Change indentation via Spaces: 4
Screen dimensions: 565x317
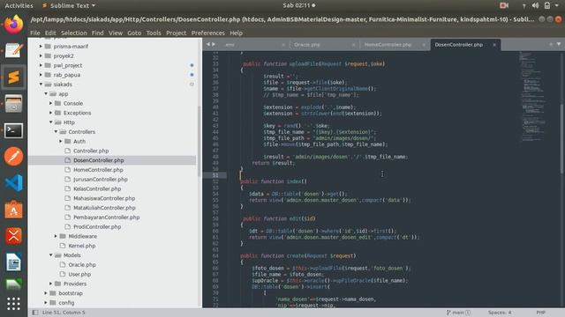tap(500, 313)
